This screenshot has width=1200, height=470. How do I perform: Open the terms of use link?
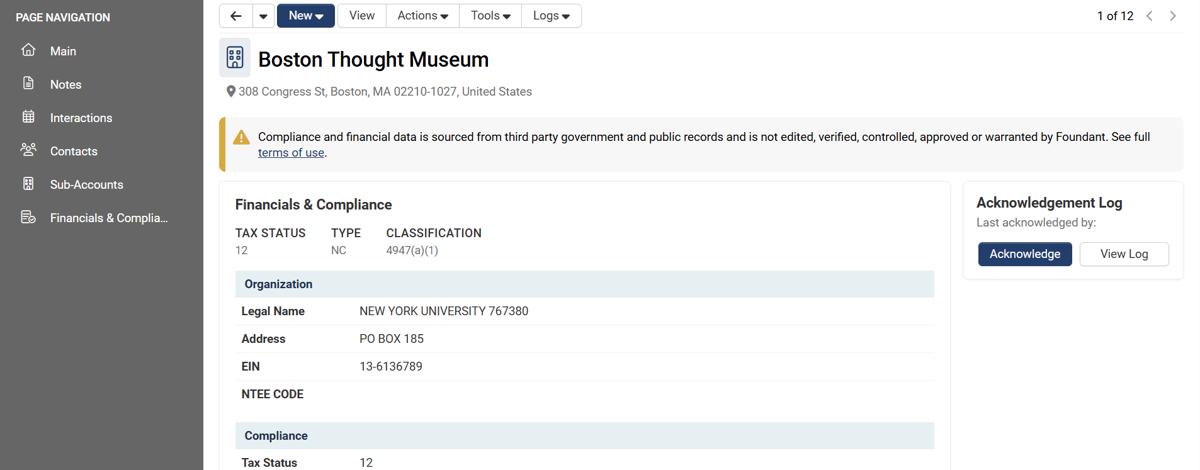point(291,153)
